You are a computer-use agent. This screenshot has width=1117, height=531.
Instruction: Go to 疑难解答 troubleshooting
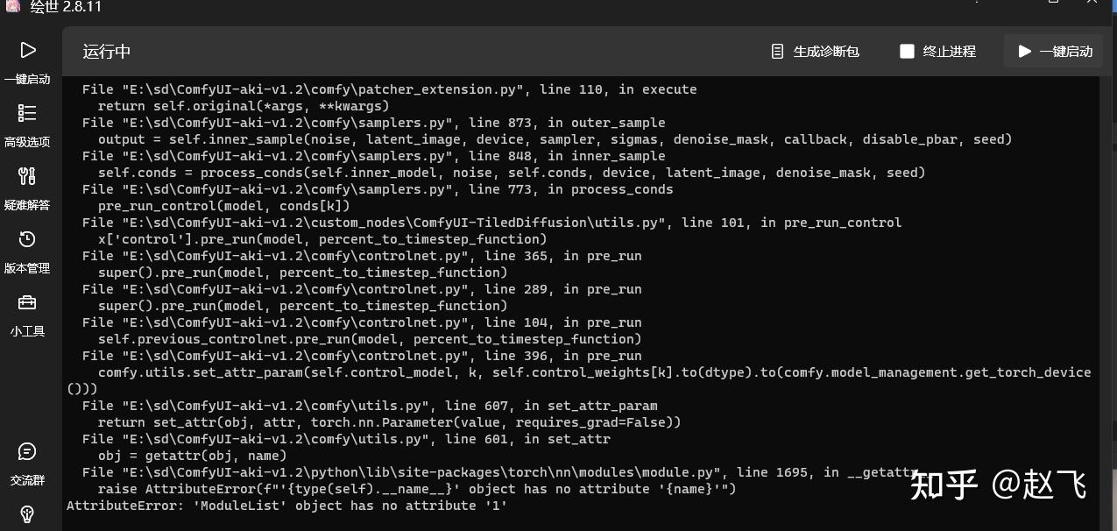coord(27,188)
